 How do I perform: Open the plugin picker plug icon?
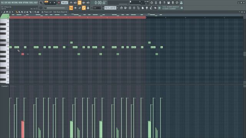147,8
